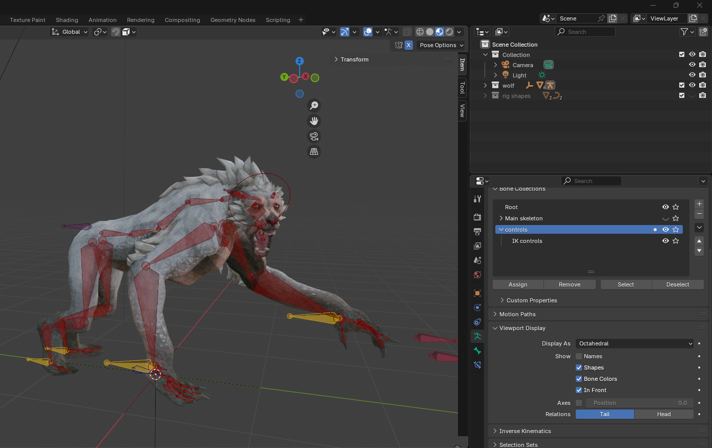The height and width of the screenshot is (448, 712).
Task: Move bone collection up with the up arrow
Action: click(699, 241)
